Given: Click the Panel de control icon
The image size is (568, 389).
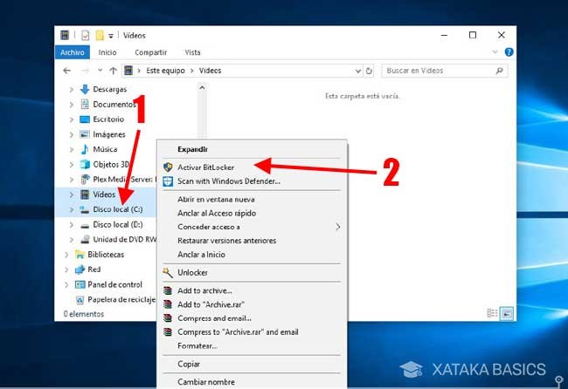Looking at the screenshot, I should point(80,284).
